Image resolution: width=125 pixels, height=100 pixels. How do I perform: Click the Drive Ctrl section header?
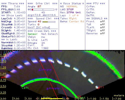point(42,3)
